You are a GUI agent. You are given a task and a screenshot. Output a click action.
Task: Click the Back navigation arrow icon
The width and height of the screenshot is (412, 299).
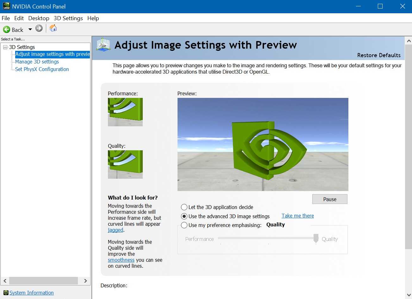pos(7,29)
